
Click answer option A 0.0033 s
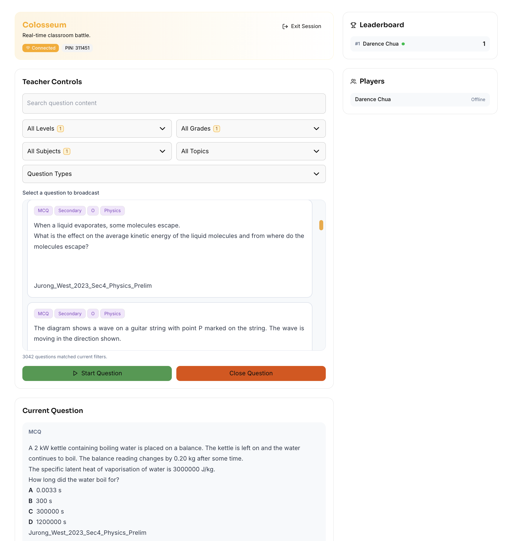point(45,490)
